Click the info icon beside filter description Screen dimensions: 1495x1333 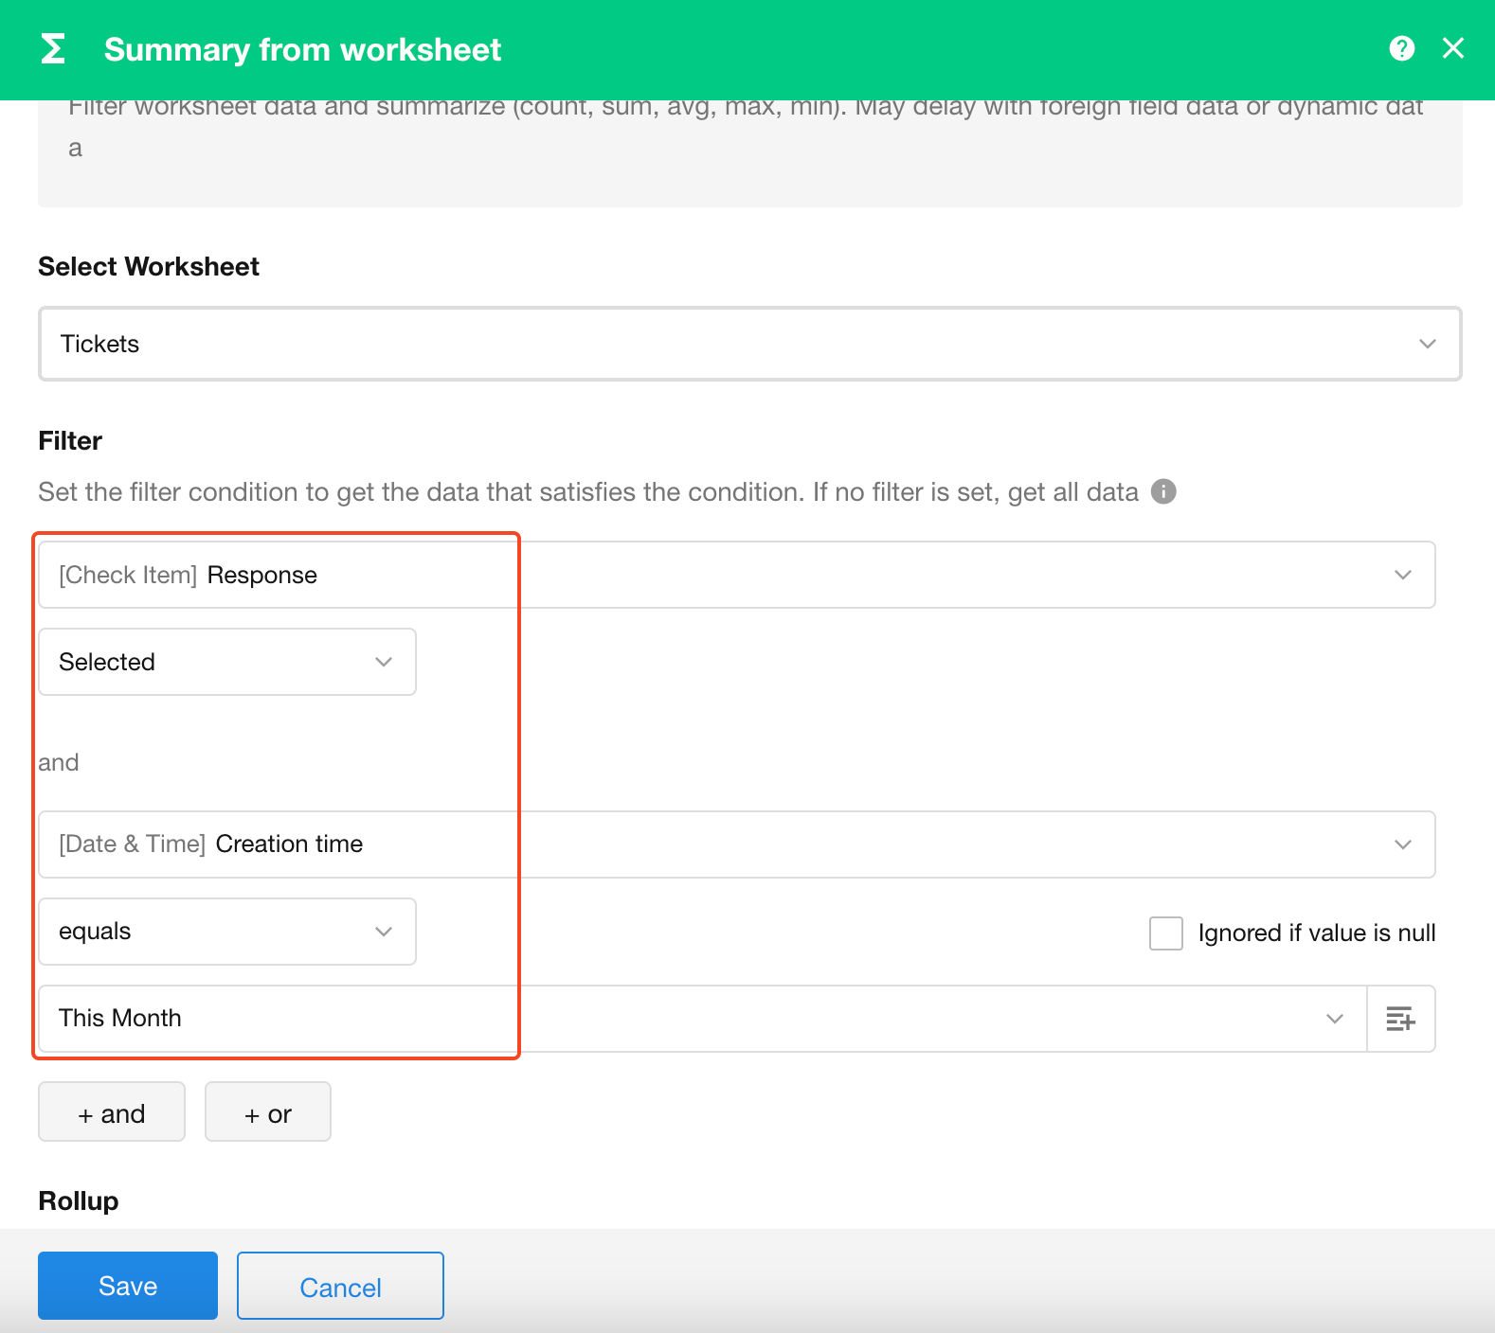tap(1162, 492)
